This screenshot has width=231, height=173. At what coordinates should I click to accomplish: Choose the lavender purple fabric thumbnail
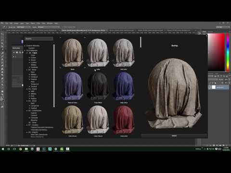73,86
